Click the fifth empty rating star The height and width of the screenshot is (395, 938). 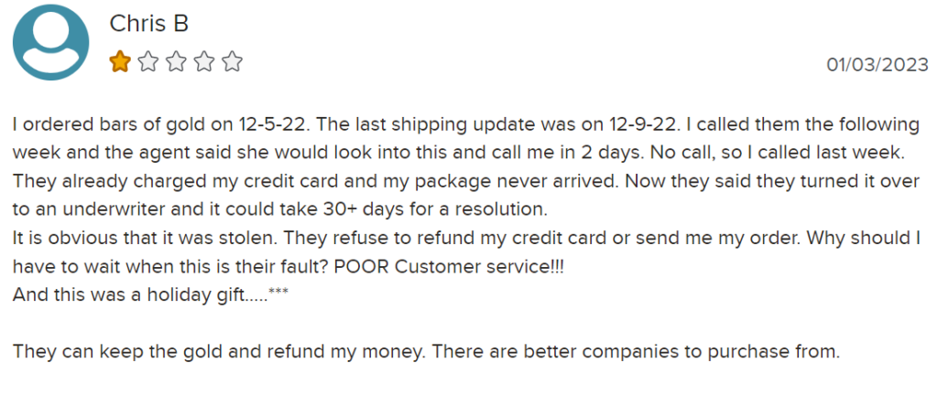(232, 61)
